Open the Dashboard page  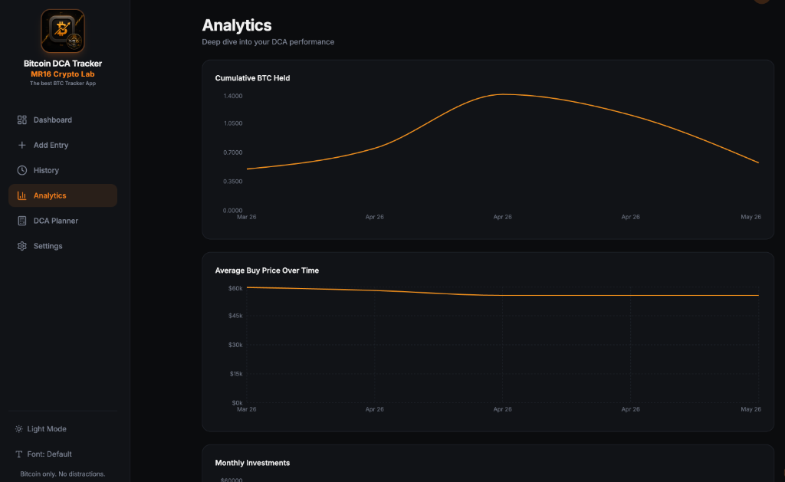63,120
